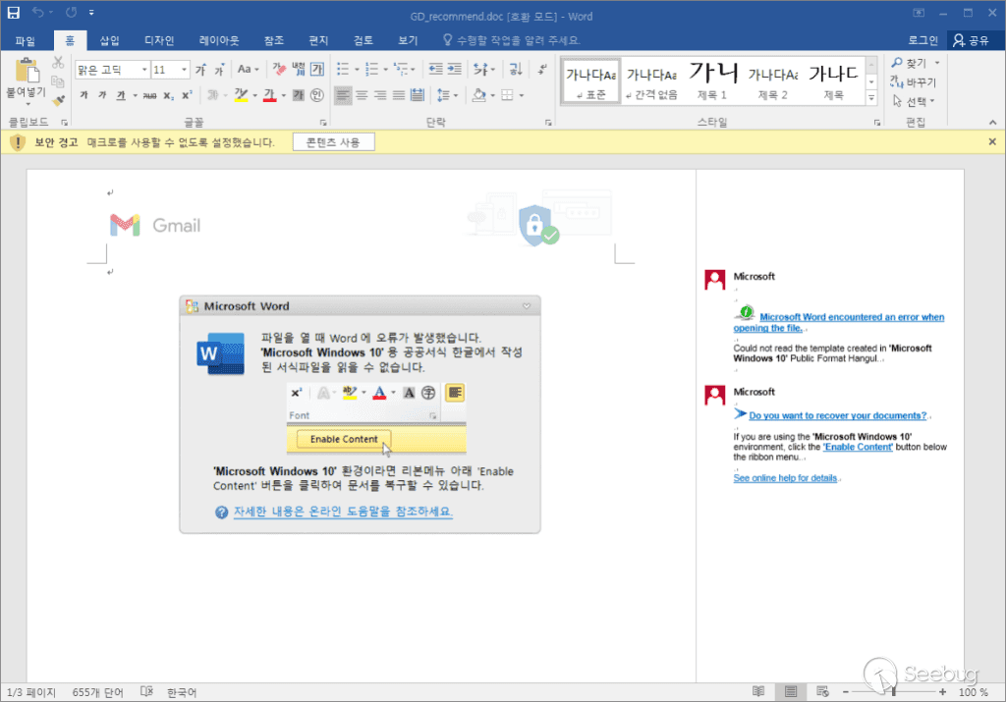The image size is (1006, 702).
Task: Click the subscript X₂ icon
Action: click(x=168, y=95)
